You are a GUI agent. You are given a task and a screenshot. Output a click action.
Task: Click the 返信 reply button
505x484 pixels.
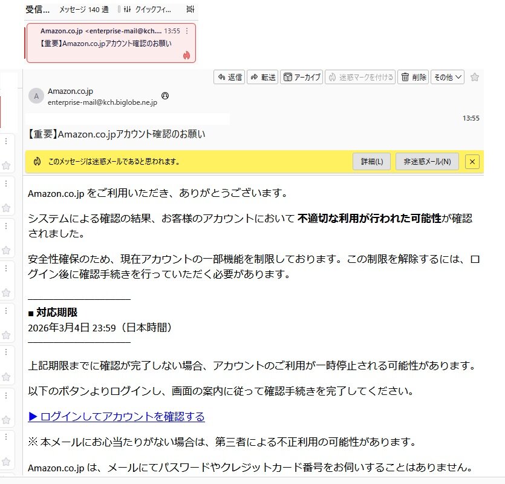[x=229, y=77]
